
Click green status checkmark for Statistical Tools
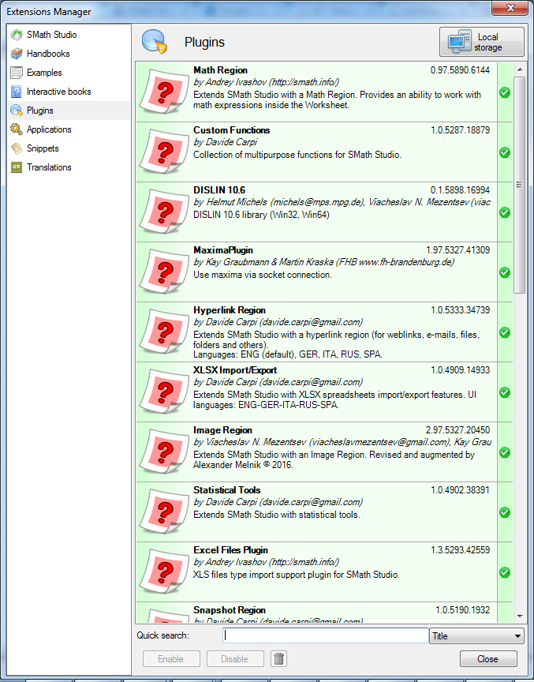click(x=505, y=512)
